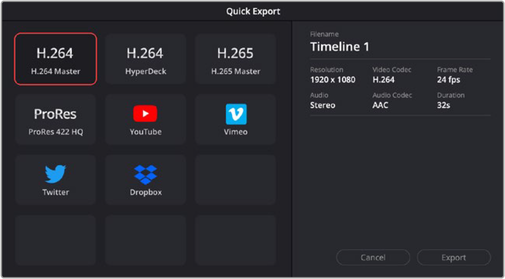505x279 pixels.
Task: Cancel the Quick Export dialog
Action: point(373,257)
